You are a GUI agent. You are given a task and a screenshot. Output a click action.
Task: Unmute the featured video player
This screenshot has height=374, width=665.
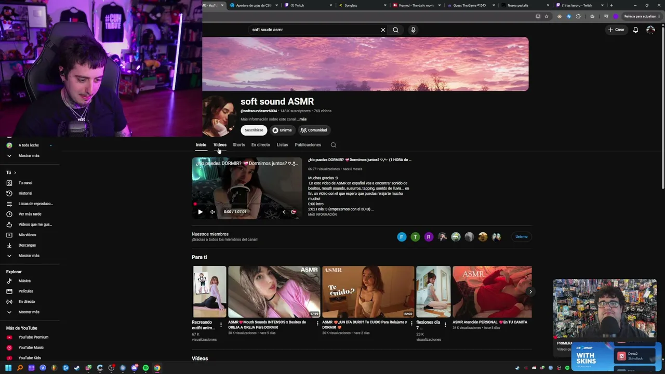point(212,212)
